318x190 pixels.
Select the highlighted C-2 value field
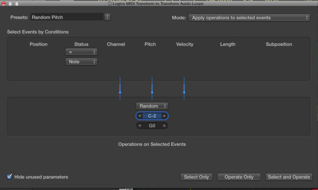point(152,116)
